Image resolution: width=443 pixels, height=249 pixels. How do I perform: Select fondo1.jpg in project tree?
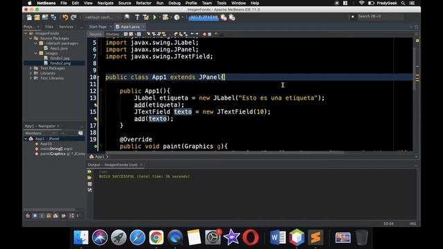click(60, 58)
